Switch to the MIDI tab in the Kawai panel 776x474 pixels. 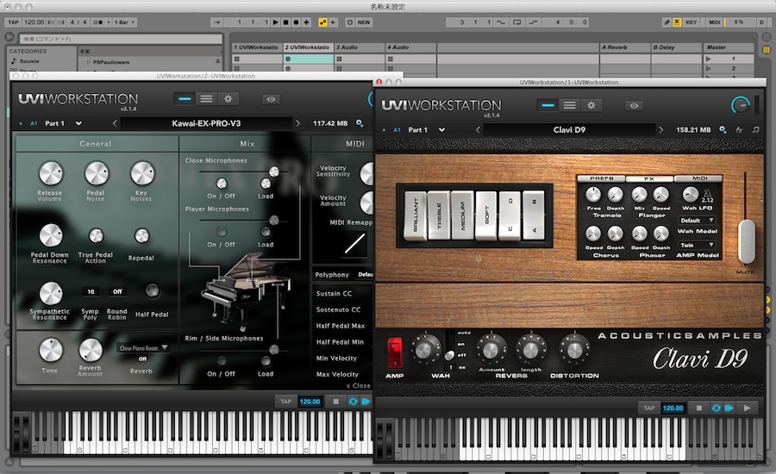(355, 143)
